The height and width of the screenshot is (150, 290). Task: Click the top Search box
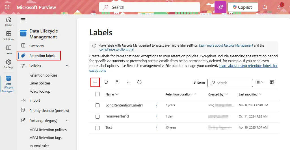(x=150, y=7)
